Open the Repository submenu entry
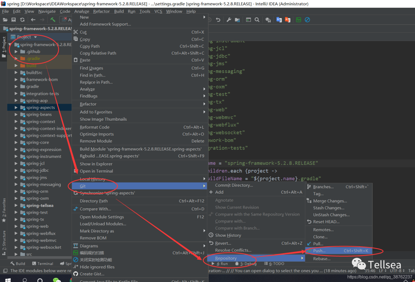Screen dimensions: 415x282 coord(256,258)
